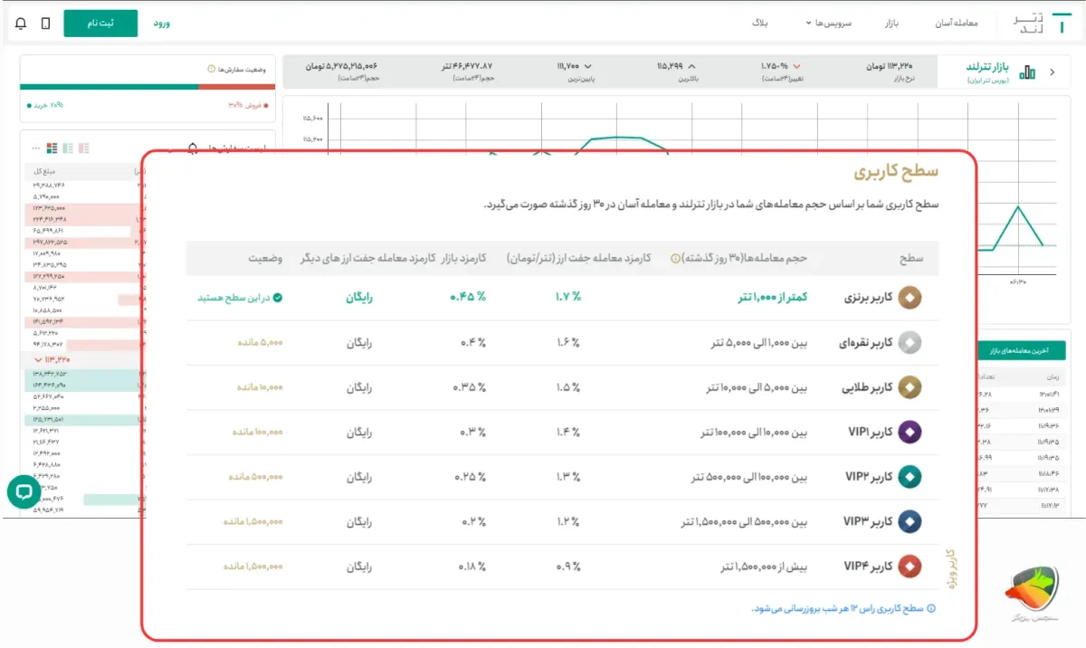Click the وضعیت column header
The height and width of the screenshot is (648, 1086).
(266, 258)
